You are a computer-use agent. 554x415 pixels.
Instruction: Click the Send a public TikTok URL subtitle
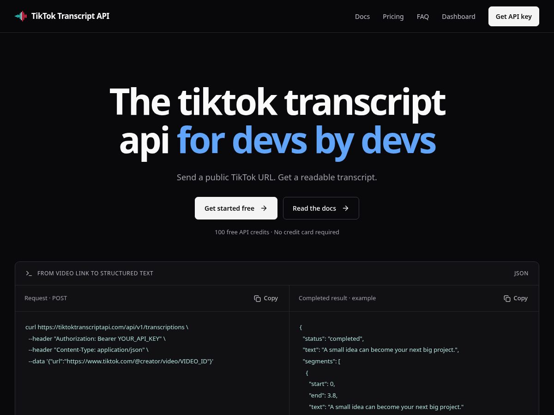click(x=277, y=178)
